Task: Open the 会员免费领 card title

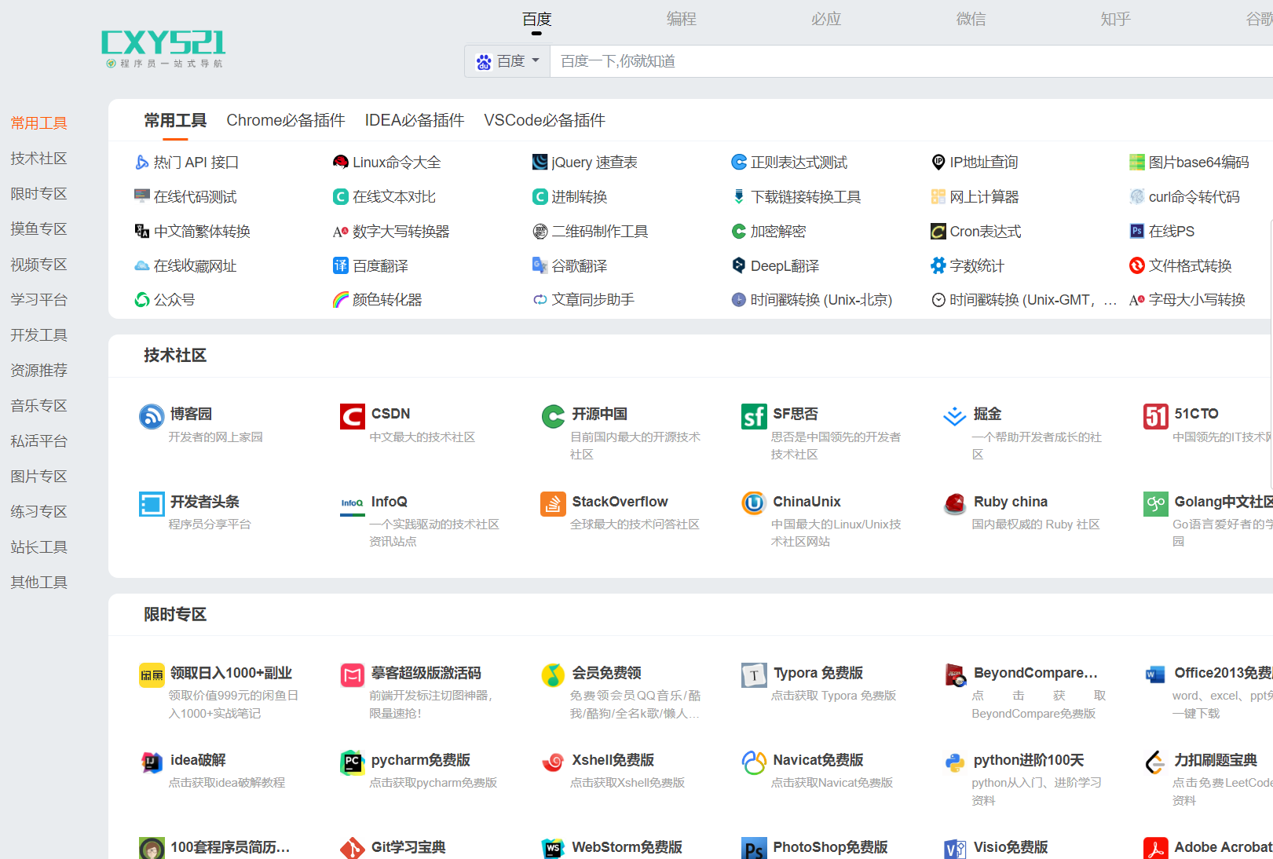Action: coord(606,673)
